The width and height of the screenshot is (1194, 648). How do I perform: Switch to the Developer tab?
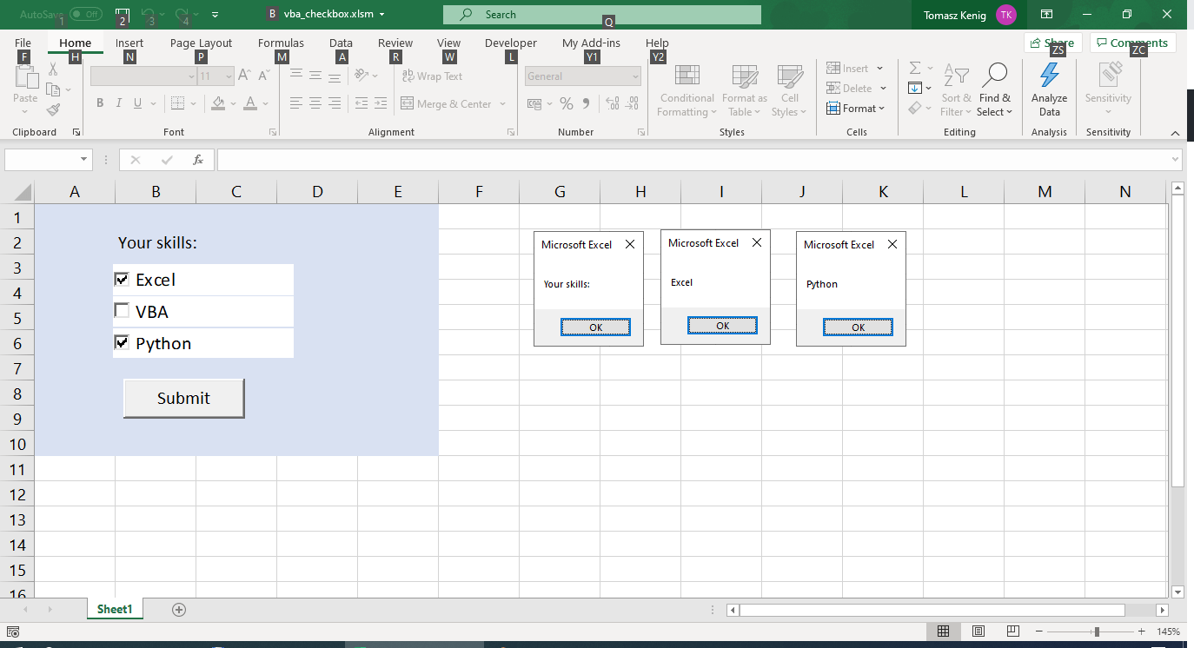510,43
